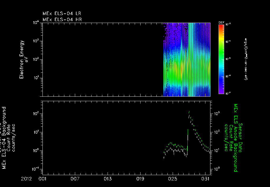Click the '019' day tick label
Viewport: 270px width, 187px height.
point(140,179)
